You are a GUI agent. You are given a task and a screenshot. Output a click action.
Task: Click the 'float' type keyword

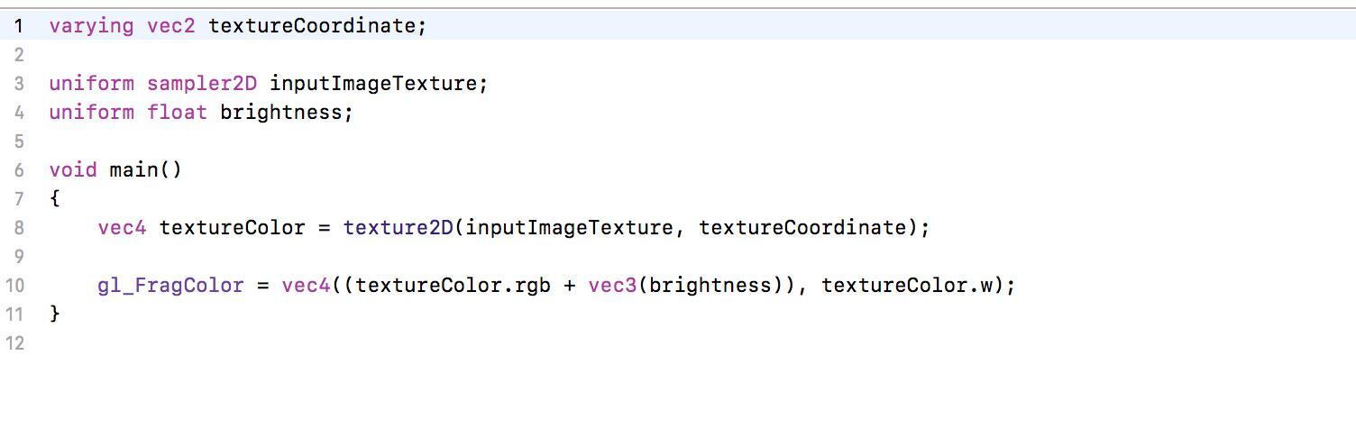click(x=178, y=113)
